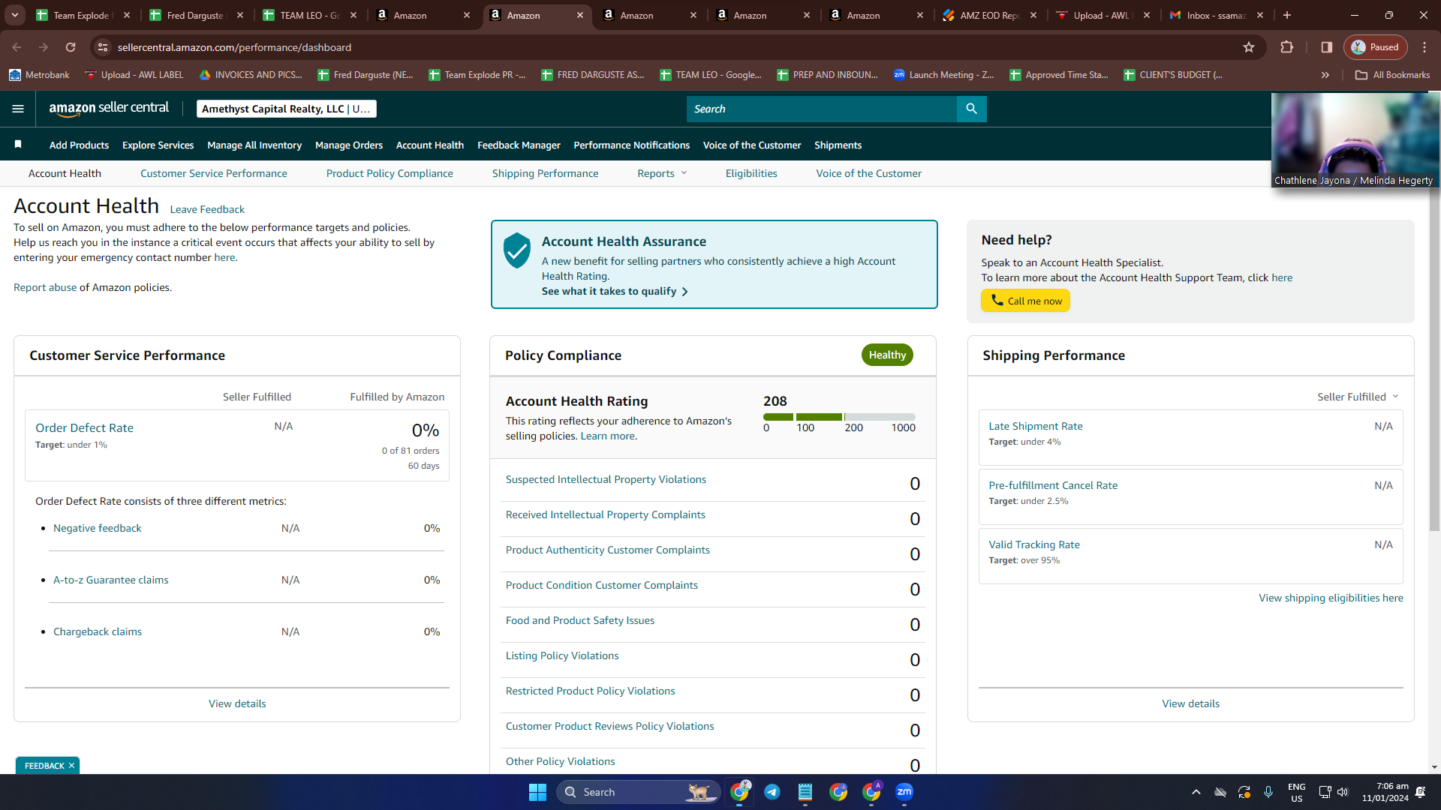1441x810 pixels.
Task: Open Chrome's three-dot menu
Action: [x=1424, y=47]
